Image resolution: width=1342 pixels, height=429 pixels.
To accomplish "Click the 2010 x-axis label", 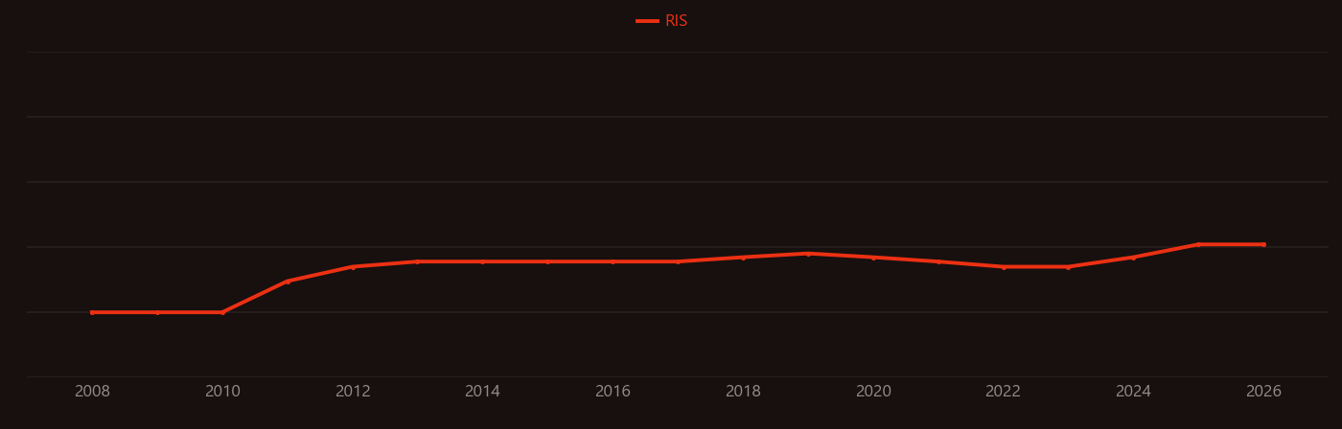I will point(222,392).
